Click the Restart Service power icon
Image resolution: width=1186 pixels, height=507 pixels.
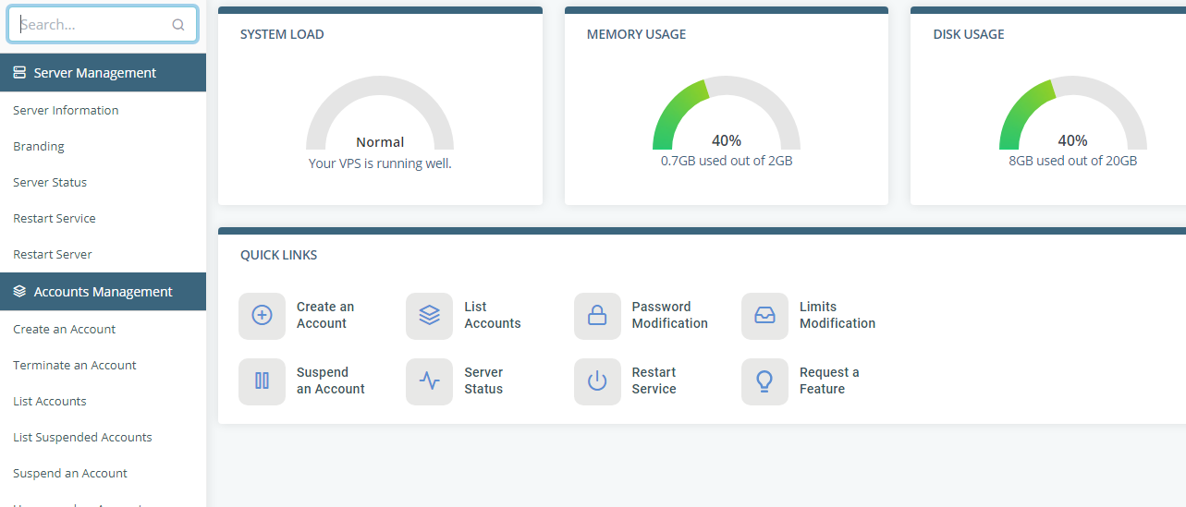(597, 381)
